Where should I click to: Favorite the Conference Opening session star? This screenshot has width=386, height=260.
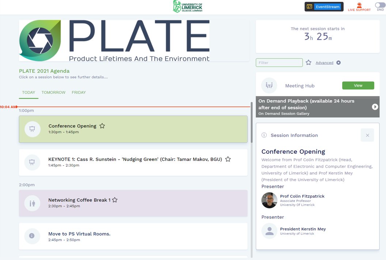click(x=102, y=126)
